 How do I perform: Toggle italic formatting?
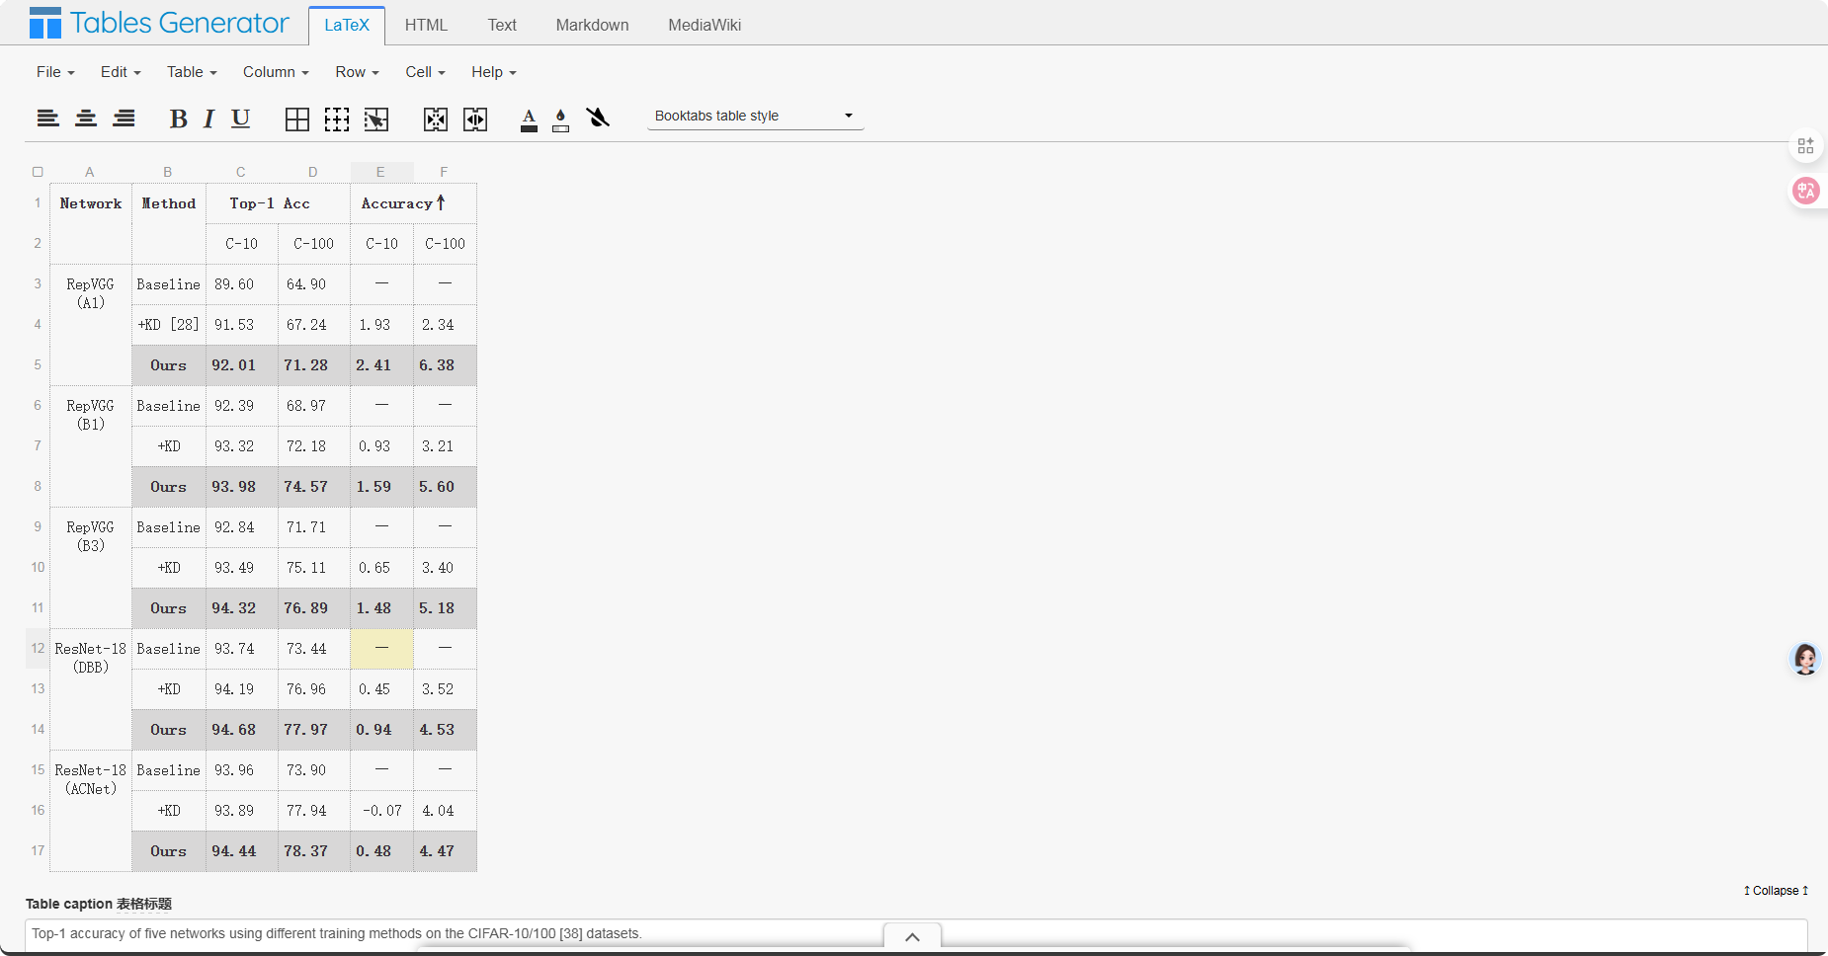pos(208,119)
